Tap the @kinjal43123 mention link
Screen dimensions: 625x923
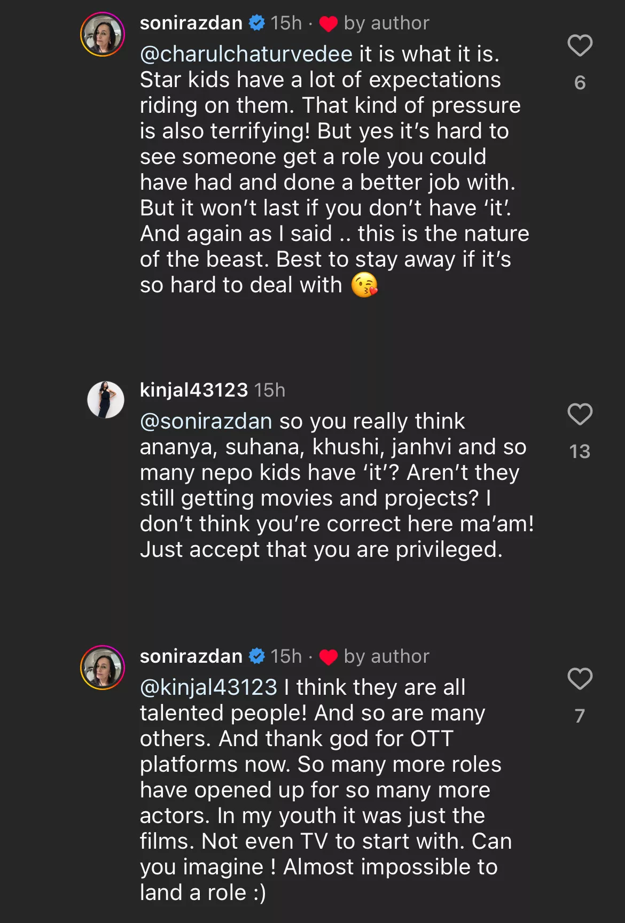click(x=209, y=687)
